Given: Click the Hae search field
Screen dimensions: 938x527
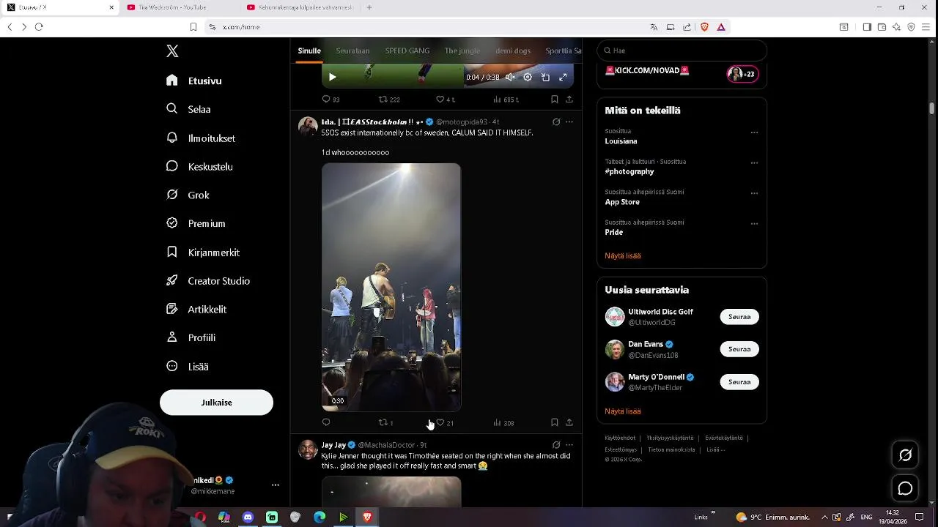Looking at the screenshot, I should pyautogui.click(x=682, y=51).
